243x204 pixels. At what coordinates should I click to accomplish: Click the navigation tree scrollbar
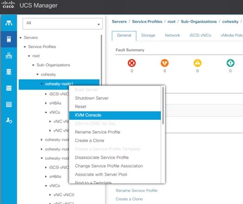[101, 59]
